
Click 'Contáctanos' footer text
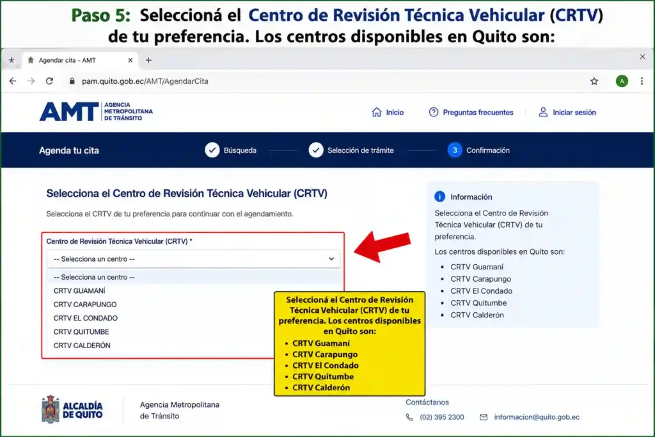(x=427, y=402)
